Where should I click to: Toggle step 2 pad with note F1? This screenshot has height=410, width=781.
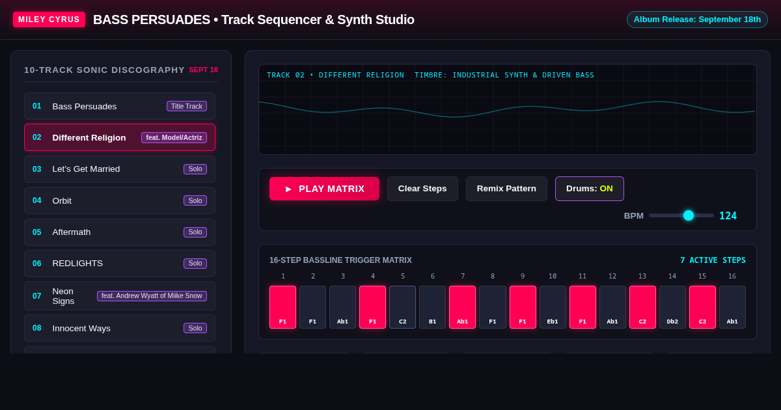click(x=312, y=307)
